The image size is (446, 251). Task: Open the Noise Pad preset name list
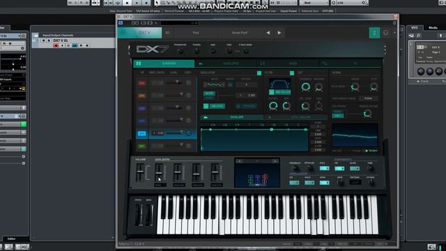click(240, 33)
